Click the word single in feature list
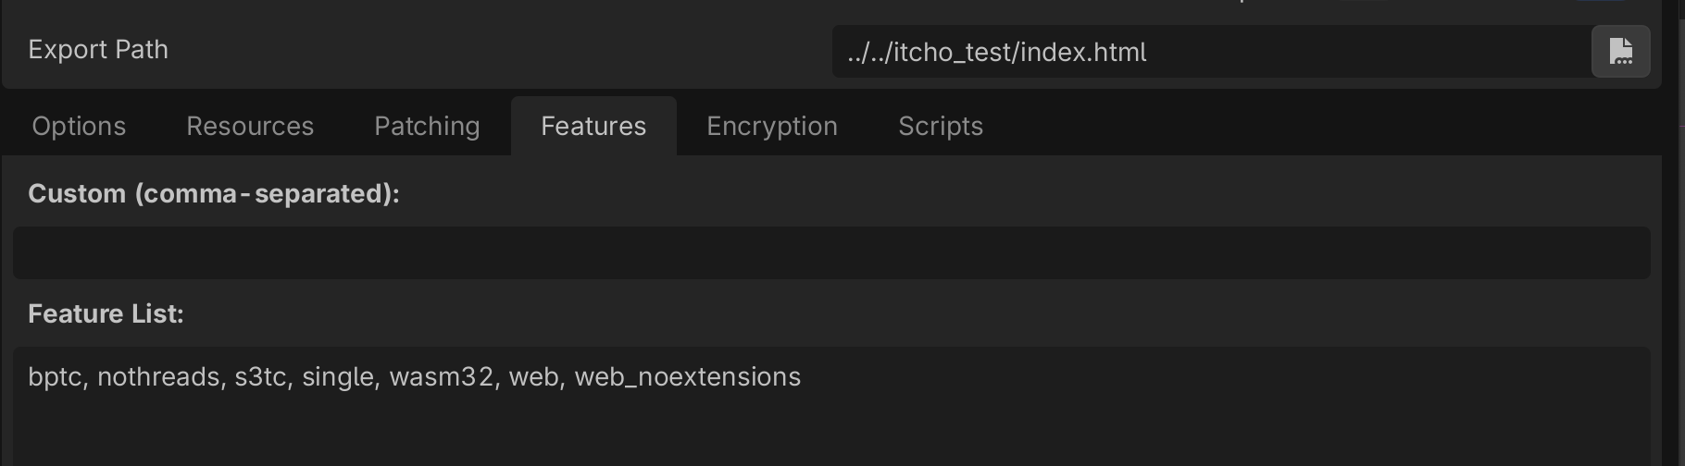The height and width of the screenshot is (466, 1685). point(338,377)
